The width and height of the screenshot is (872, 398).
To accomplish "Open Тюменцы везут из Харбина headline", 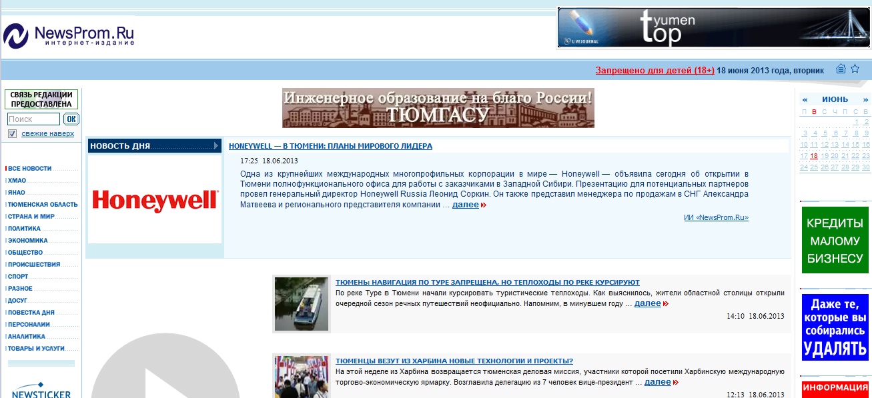I will tap(454, 361).
